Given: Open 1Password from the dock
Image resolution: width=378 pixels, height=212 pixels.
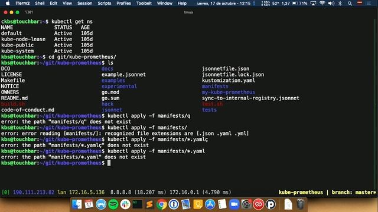Looking at the screenshot, I should click(x=174, y=204).
